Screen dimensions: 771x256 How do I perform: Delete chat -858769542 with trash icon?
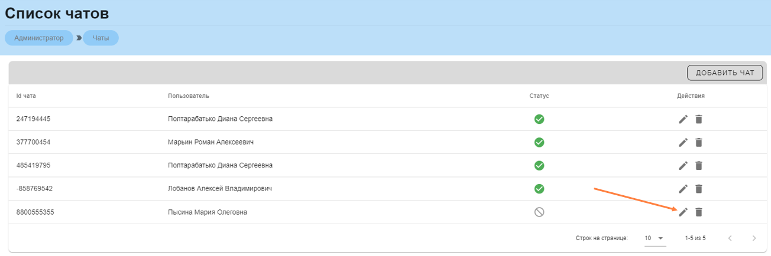point(698,189)
